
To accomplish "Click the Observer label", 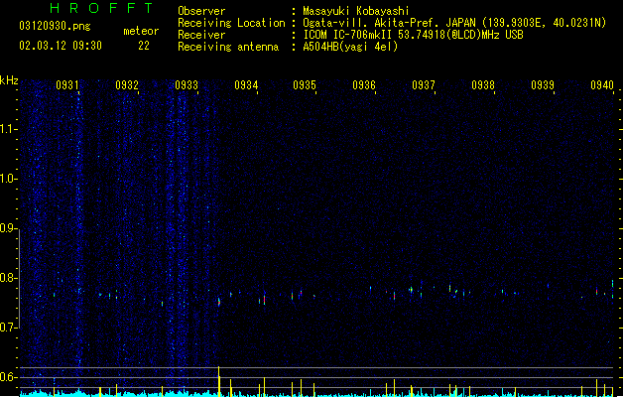I will coord(201,11).
